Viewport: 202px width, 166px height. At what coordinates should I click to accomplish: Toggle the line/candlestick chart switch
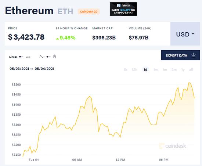pyautogui.click(x=48, y=57)
